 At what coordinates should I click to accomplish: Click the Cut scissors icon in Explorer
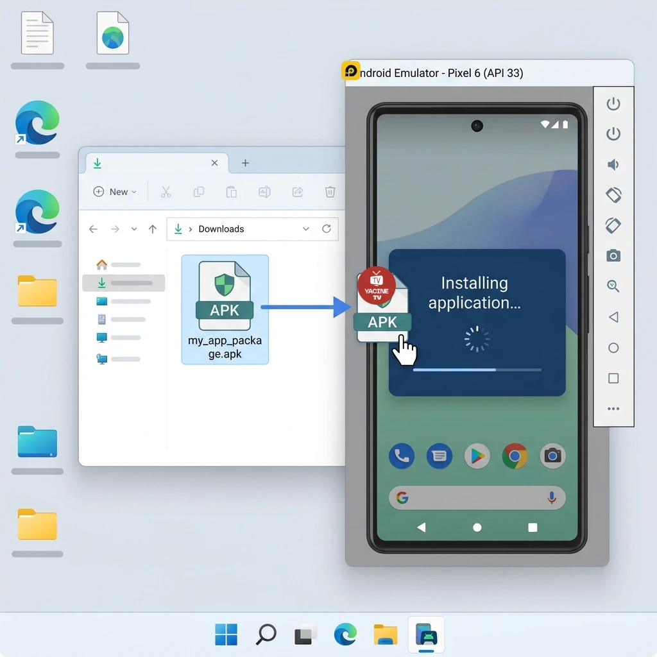tap(166, 192)
